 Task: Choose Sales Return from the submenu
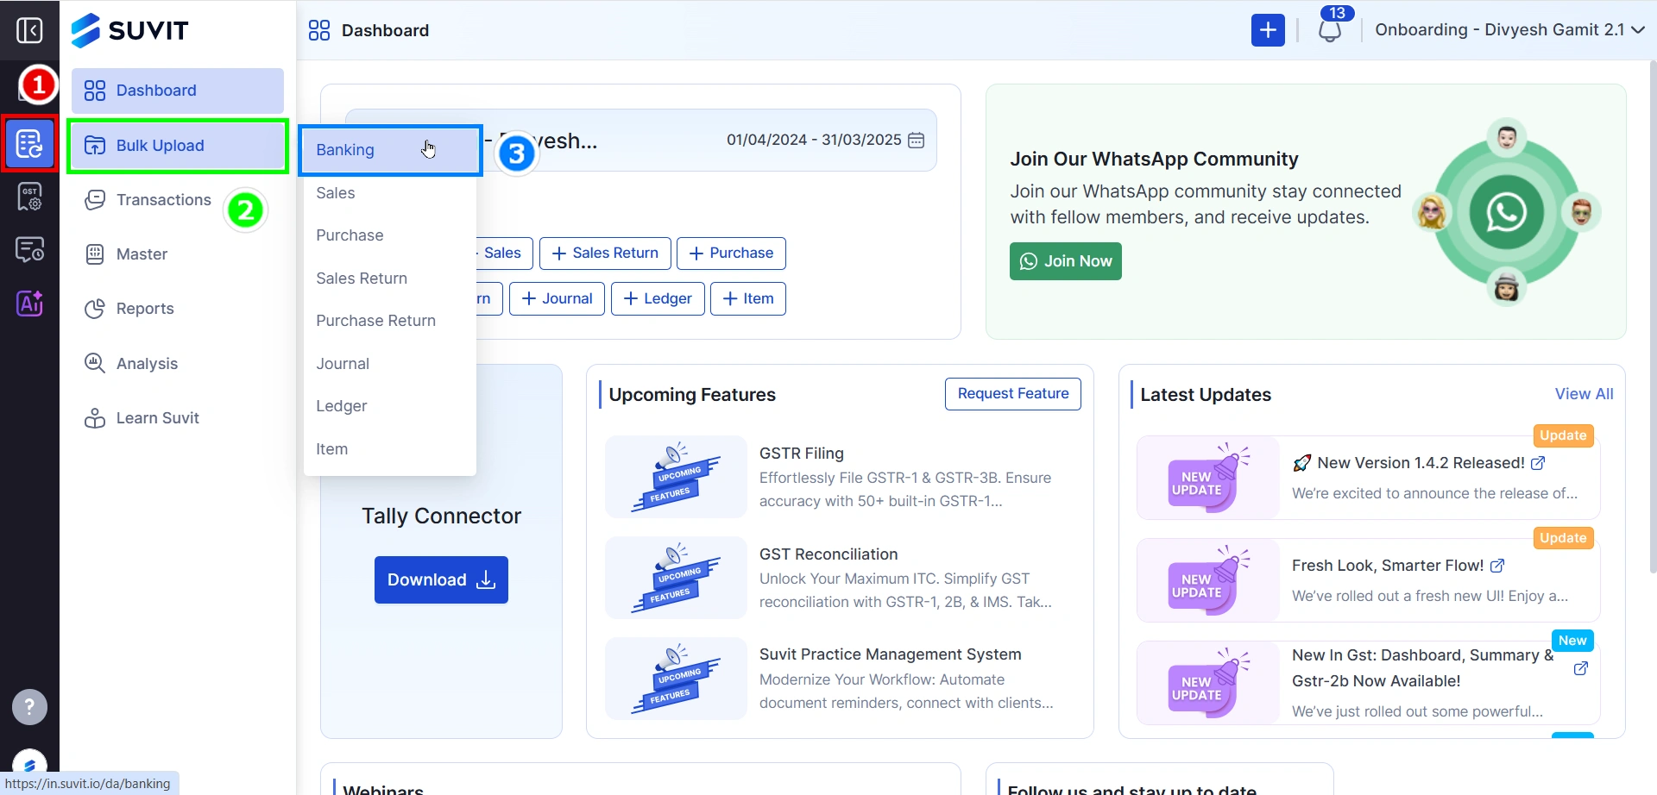(x=390, y=279)
